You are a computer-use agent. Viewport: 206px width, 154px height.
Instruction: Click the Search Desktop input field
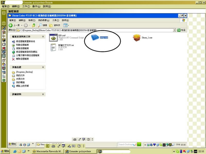tap(127, 145)
